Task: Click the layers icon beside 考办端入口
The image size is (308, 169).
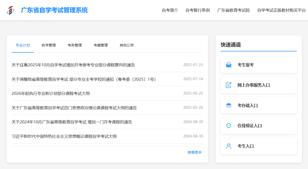Action: coord(228,105)
